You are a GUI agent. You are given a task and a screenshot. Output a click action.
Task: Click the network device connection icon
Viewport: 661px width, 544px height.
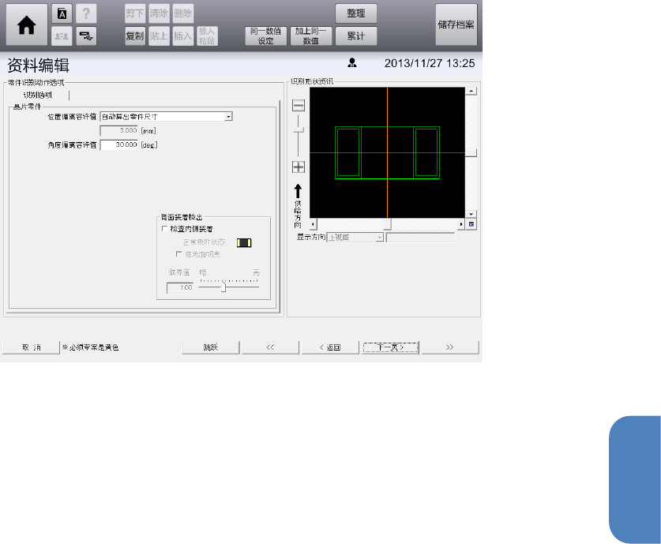86,36
